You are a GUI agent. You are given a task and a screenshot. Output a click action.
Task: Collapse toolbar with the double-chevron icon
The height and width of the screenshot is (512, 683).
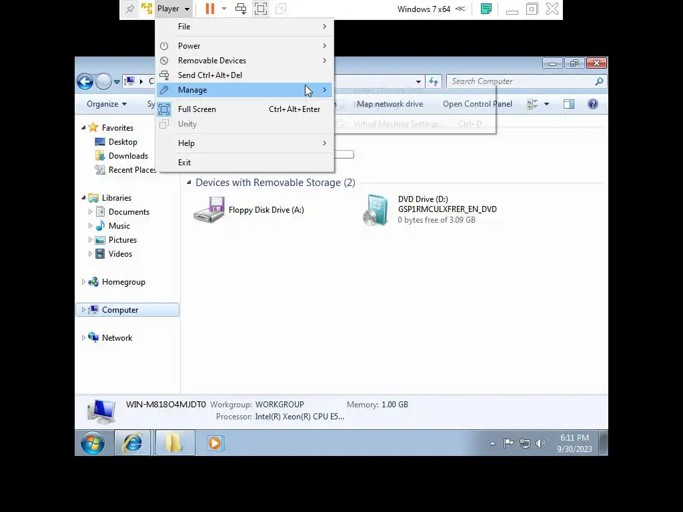click(460, 9)
